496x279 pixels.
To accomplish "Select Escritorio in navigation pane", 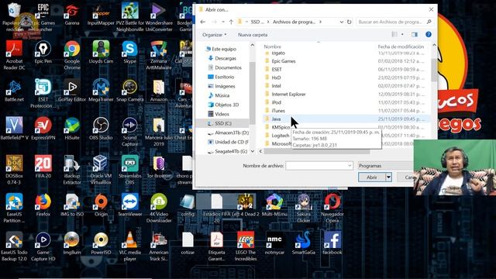I will pos(224,77).
